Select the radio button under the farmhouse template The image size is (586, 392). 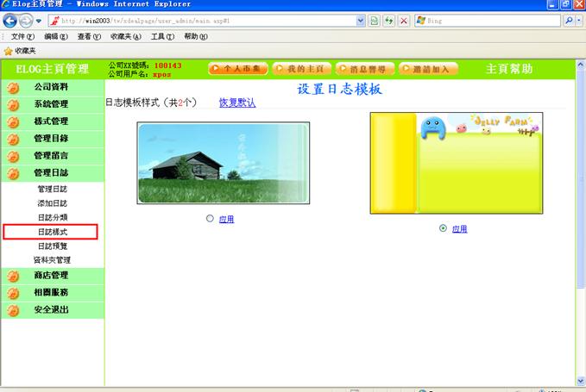pos(210,219)
